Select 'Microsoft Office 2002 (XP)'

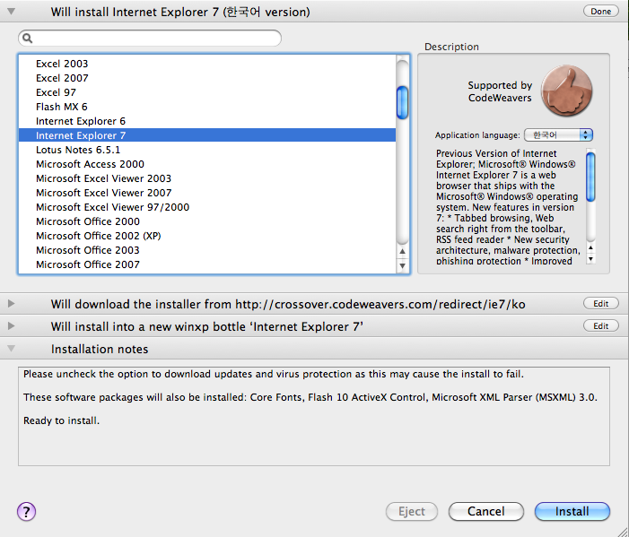[207, 236]
